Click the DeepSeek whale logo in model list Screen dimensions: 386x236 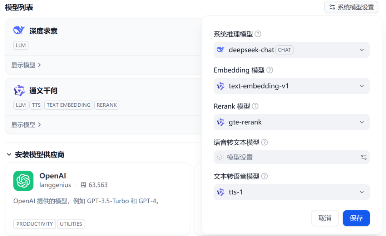pyautogui.click(x=19, y=30)
